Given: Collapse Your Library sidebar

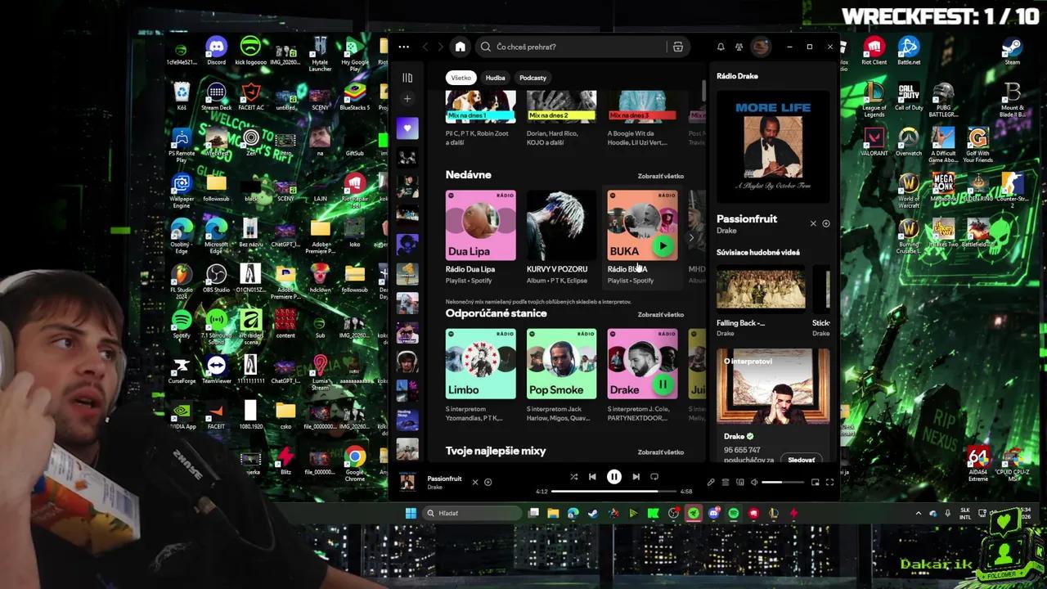Looking at the screenshot, I should click(x=407, y=78).
